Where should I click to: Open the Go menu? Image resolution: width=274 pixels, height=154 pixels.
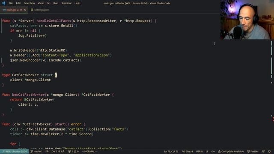click(x=48, y=3)
